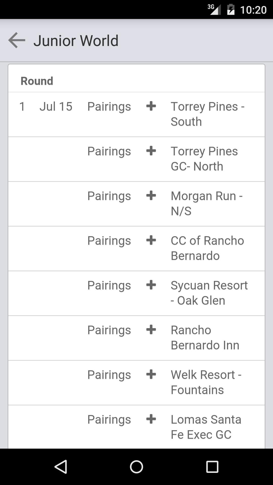This screenshot has height=485, width=273.
Task: Open Pairings for Morgan Run - N/S
Action: 109,196
